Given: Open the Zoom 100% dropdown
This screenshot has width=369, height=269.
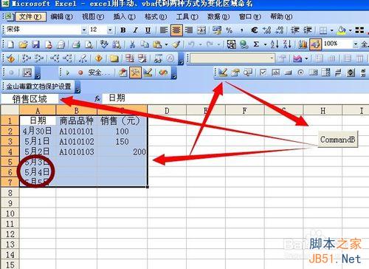Looking at the screenshot, I should pos(356,44).
